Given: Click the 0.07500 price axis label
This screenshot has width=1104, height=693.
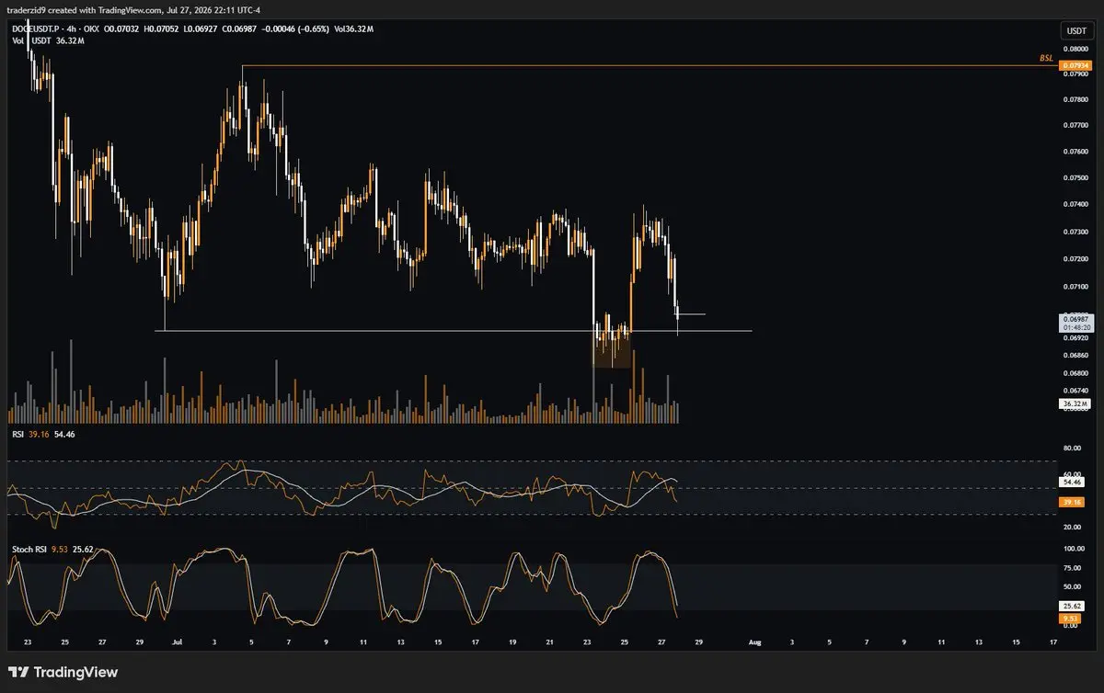Looking at the screenshot, I should click(x=1074, y=178).
